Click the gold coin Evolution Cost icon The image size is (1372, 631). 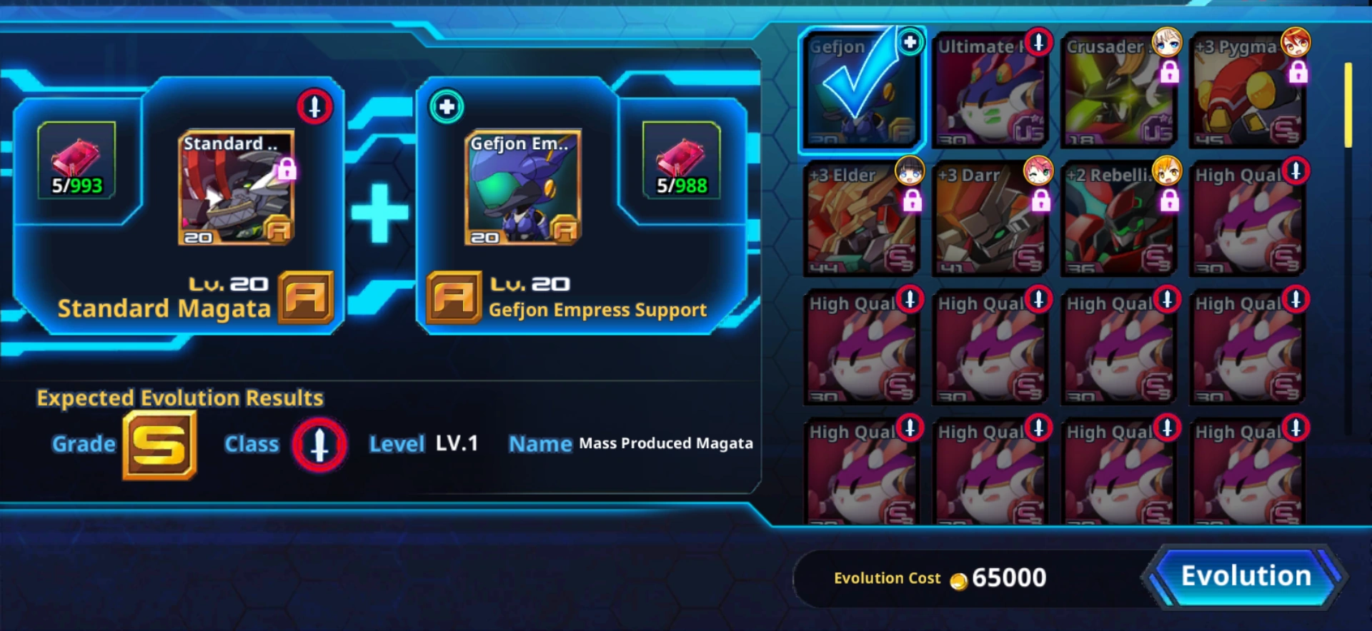[959, 581]
